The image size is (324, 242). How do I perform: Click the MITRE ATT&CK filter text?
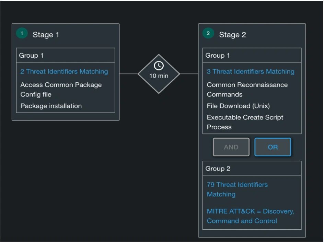pos(251,216)
